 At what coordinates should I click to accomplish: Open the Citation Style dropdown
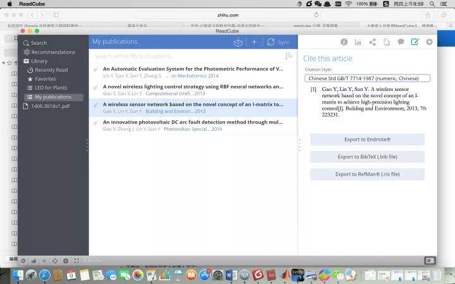pyautogui.click(x=367, y=78)
